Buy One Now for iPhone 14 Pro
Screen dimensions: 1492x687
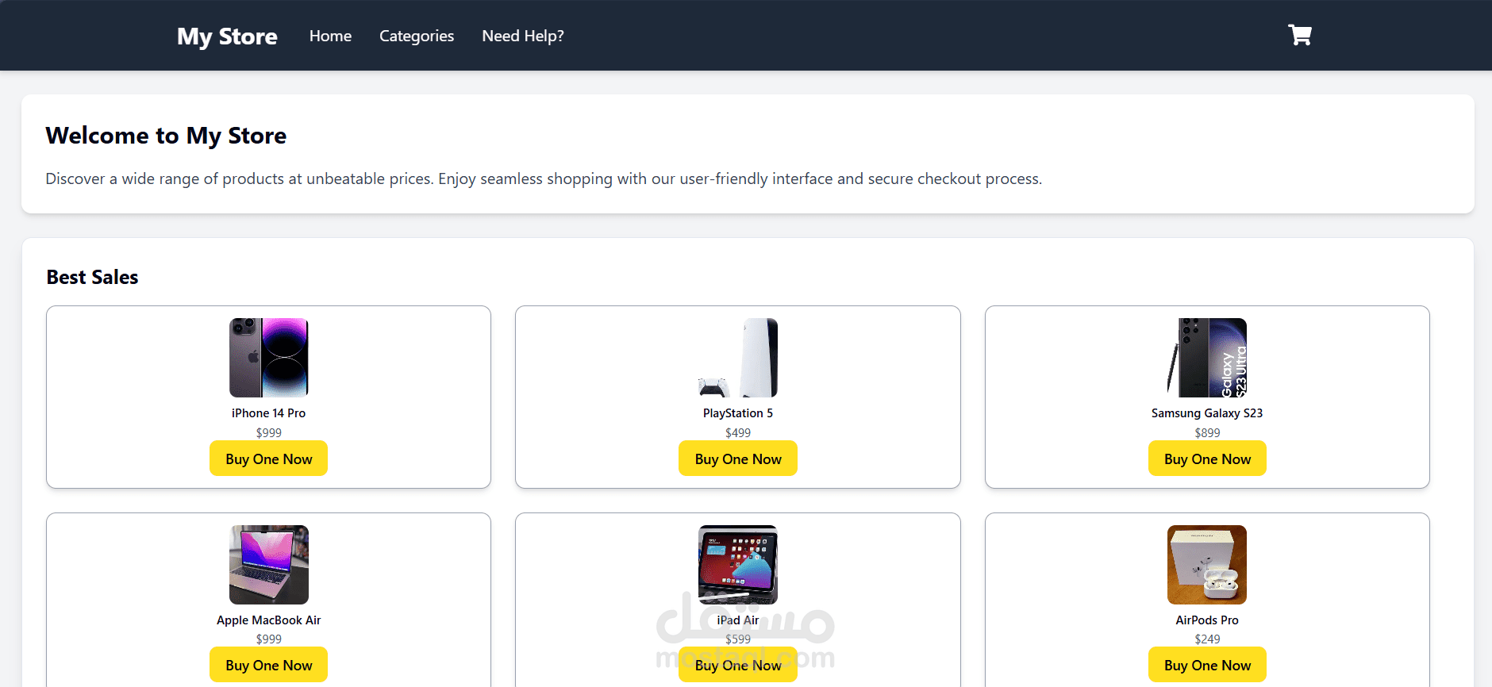point(268,459)
